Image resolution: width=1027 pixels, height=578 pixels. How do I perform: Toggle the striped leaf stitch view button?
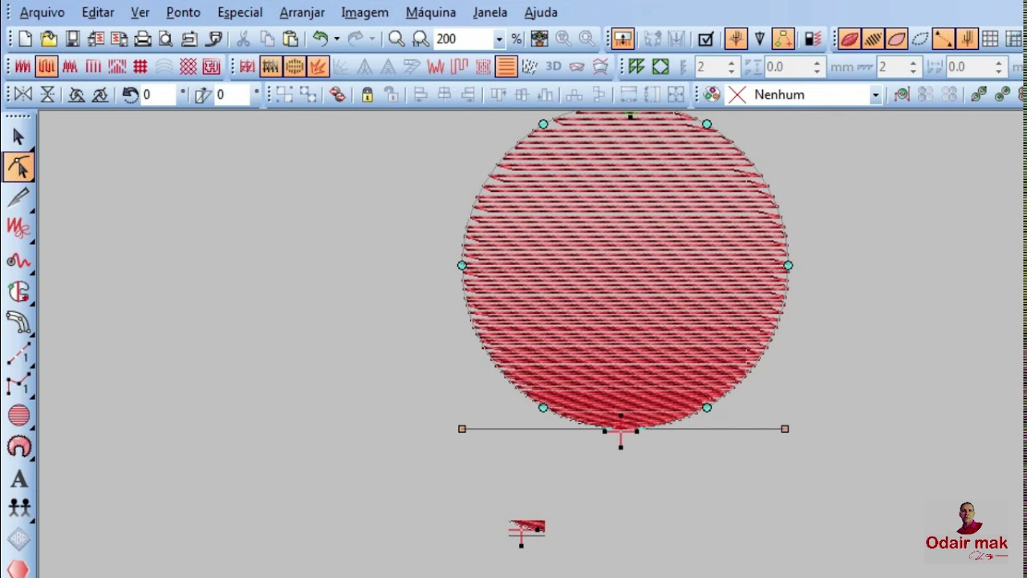coord(873,39)
